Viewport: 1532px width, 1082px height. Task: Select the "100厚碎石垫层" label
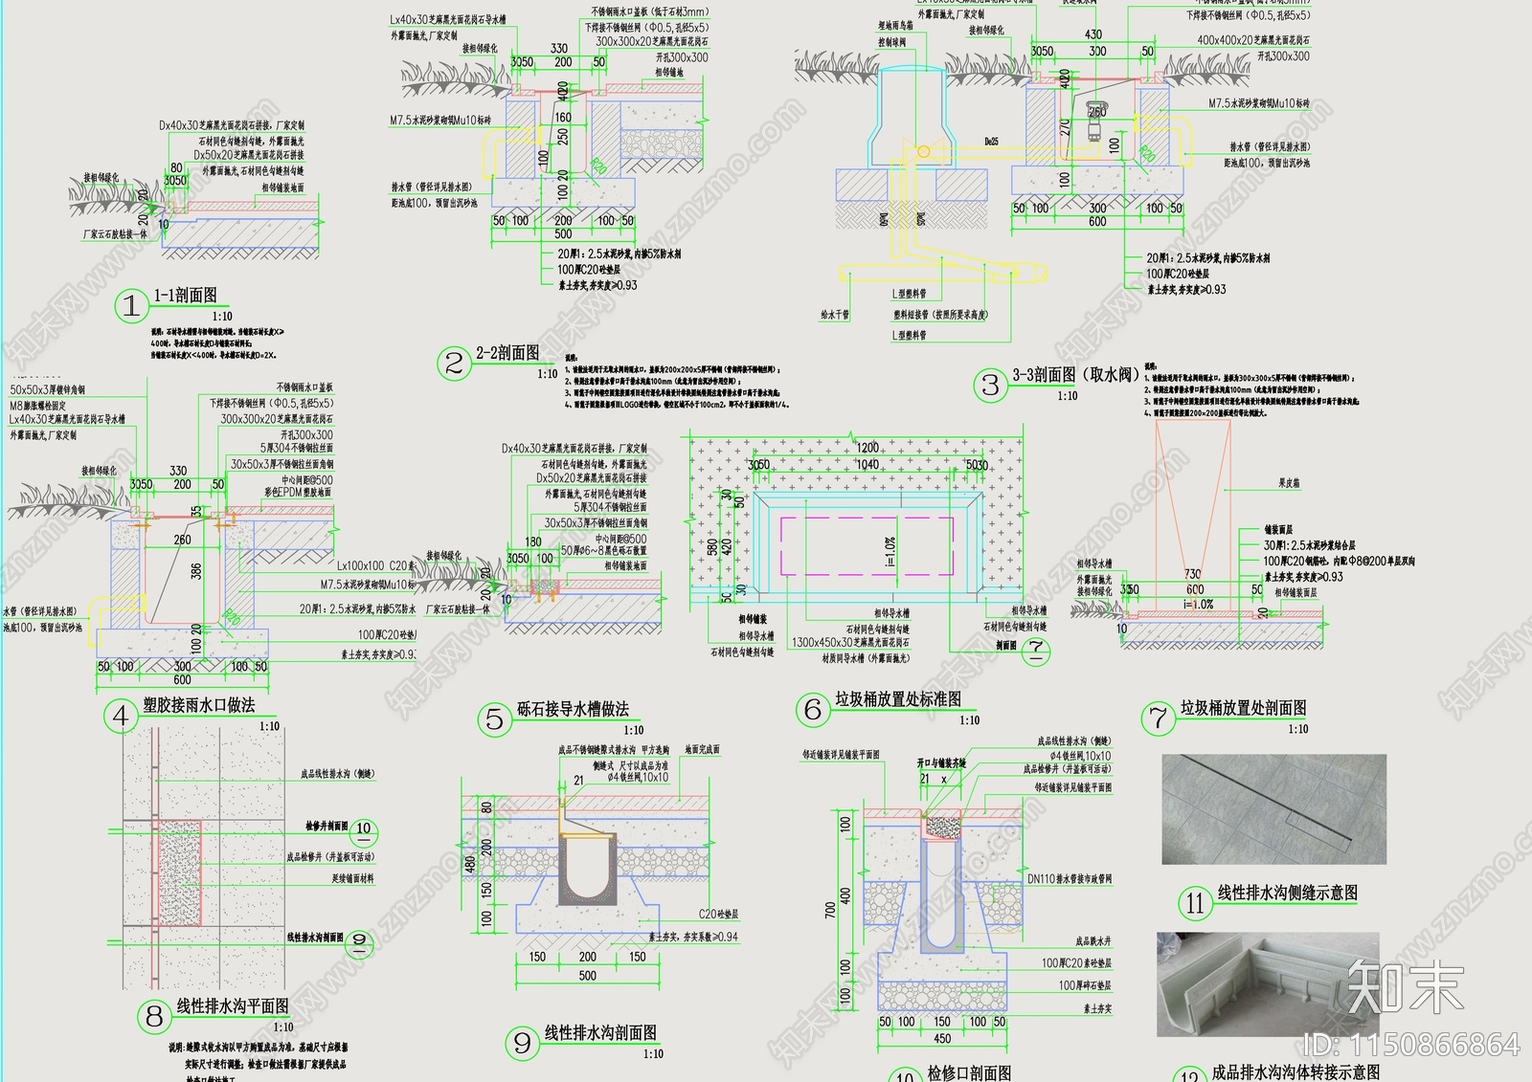click(1085, 985)
